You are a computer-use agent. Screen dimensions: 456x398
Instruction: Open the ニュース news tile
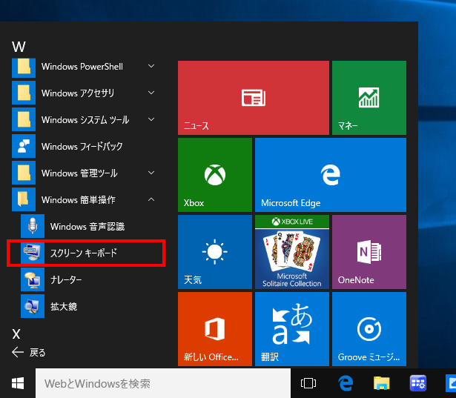[254, 98]
